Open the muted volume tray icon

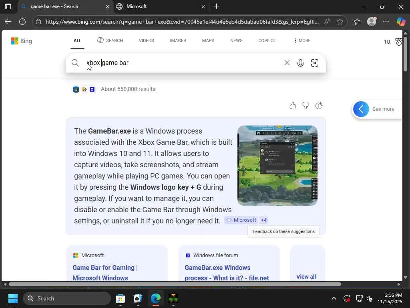click(x=370, y=298)
